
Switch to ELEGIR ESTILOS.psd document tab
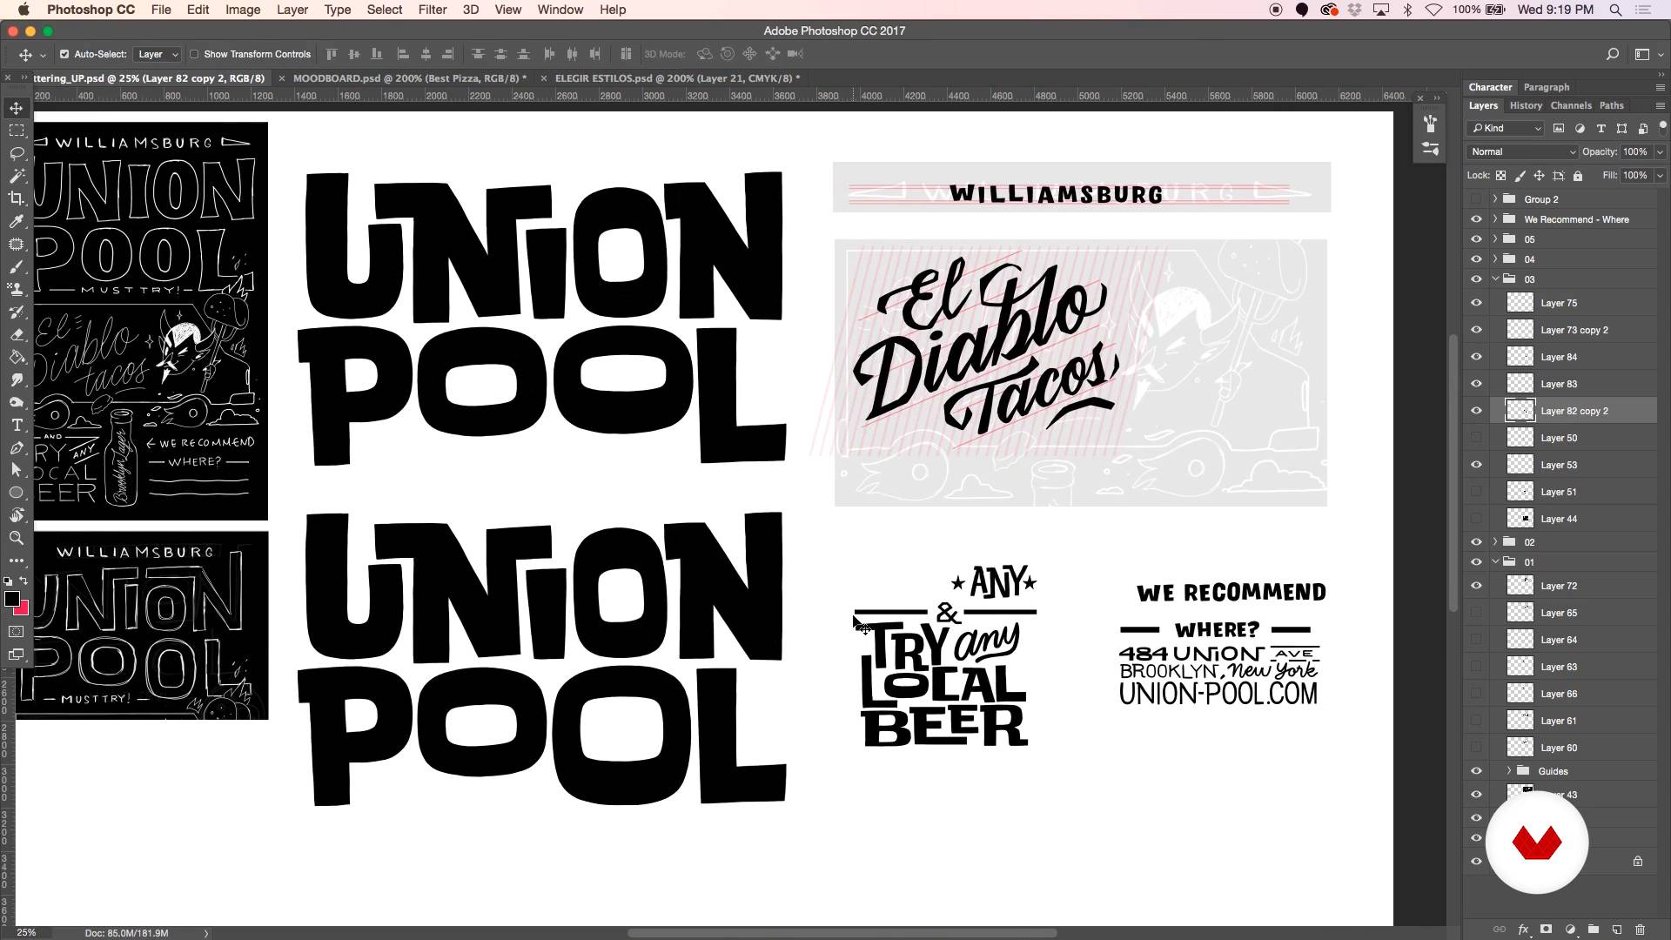coord(677,78)
